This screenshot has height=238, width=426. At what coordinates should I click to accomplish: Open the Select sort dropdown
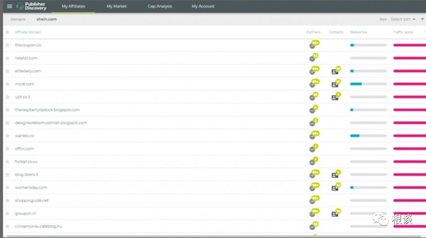[403, 19]
